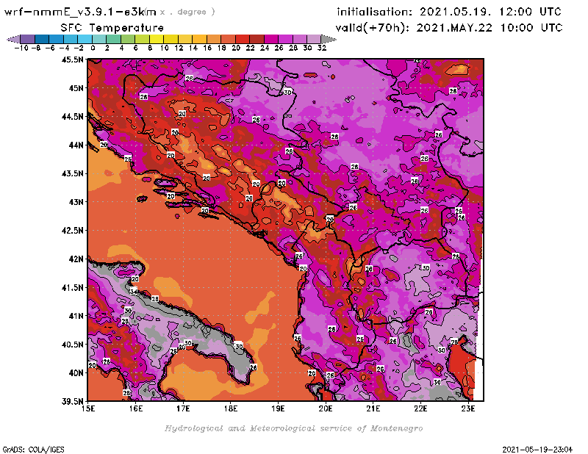This screenshot has height=454, width=588.
Task: Select the -10 legend tick label
Action: tap(21, 48)
